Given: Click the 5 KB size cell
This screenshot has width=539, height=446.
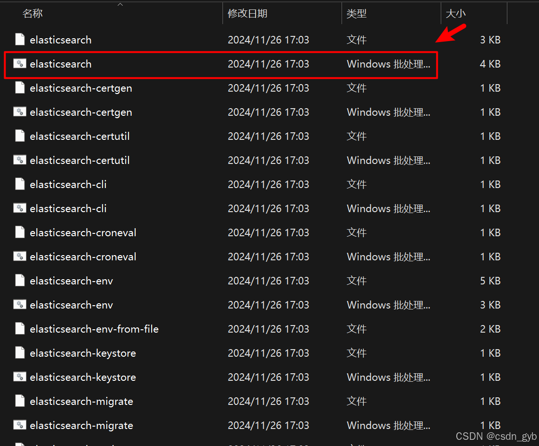Looking at the screenshot, I should [490, 281].
